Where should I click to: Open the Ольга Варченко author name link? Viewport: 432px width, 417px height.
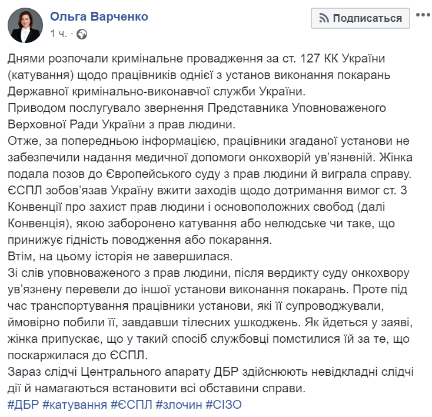coord(99,16)
